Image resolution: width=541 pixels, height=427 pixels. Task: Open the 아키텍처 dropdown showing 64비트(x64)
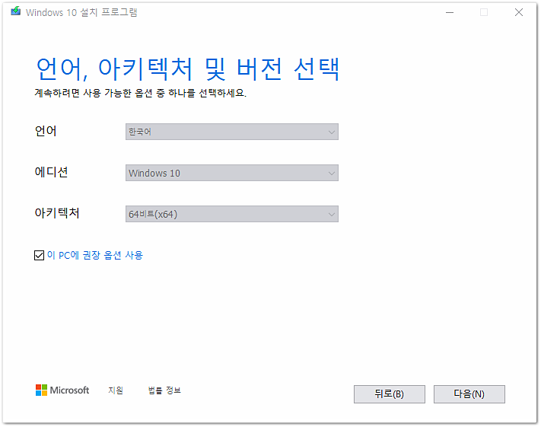(x=232, y=214)
